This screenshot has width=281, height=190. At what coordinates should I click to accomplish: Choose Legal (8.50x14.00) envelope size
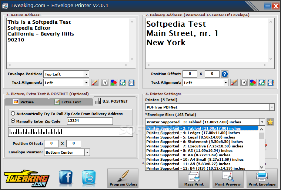(x=202, y=137)
